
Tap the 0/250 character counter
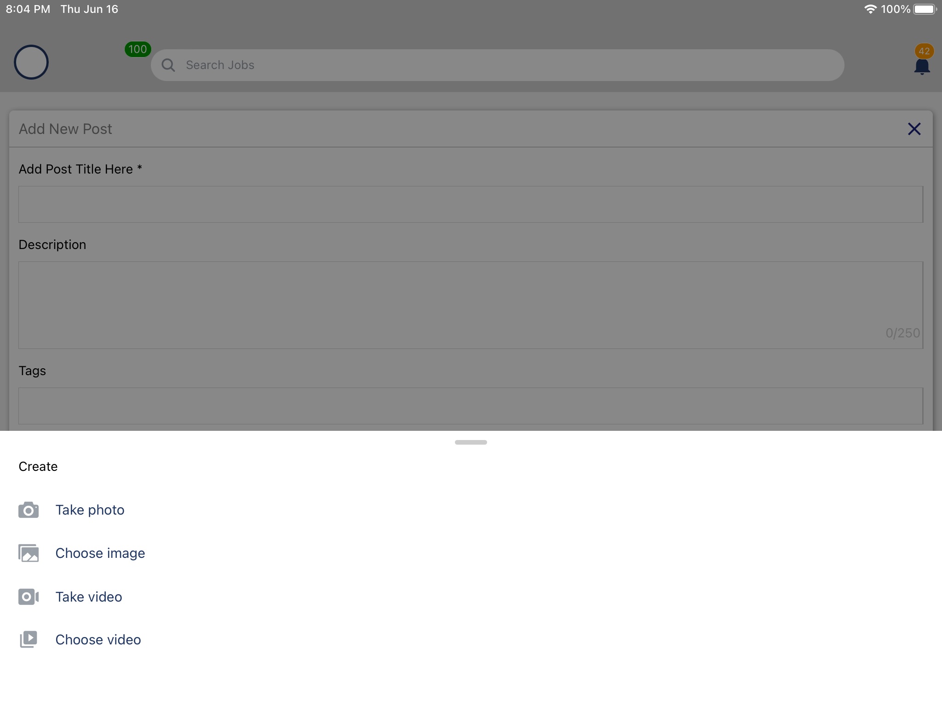[x=902, y=333]
